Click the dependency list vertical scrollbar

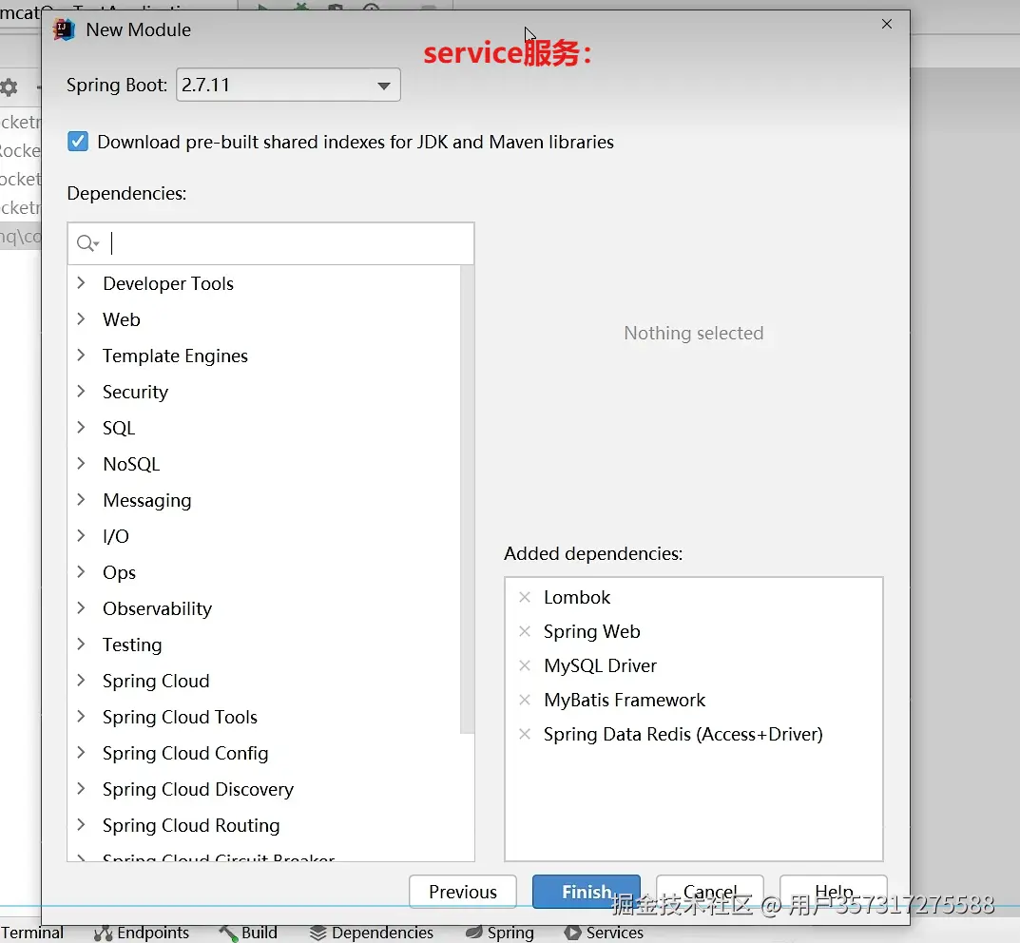[x=467, y=499]
